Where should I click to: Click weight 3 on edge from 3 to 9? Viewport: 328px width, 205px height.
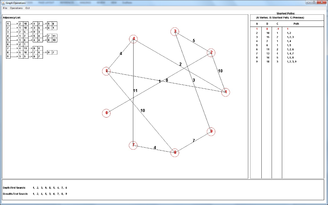click(194, 80)
